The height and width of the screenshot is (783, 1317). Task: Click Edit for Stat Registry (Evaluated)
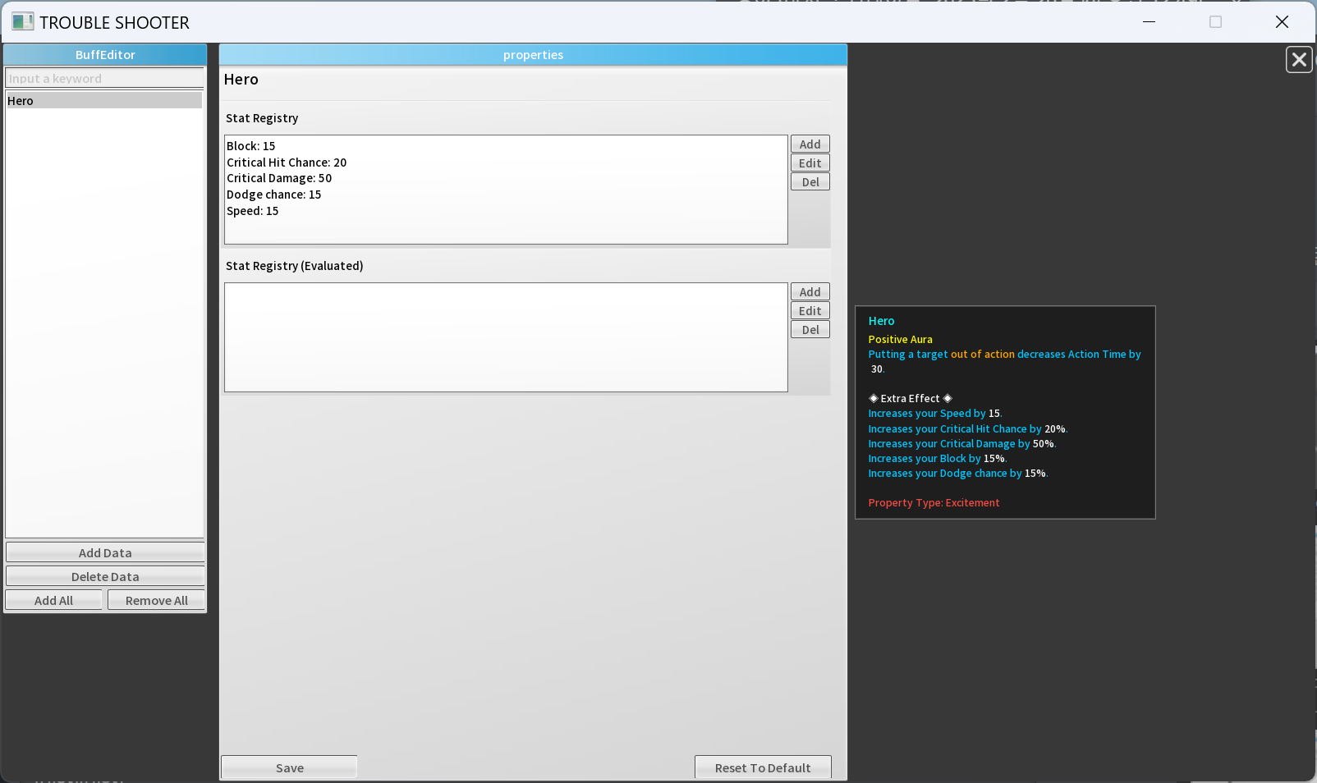(x=810, y=311)
